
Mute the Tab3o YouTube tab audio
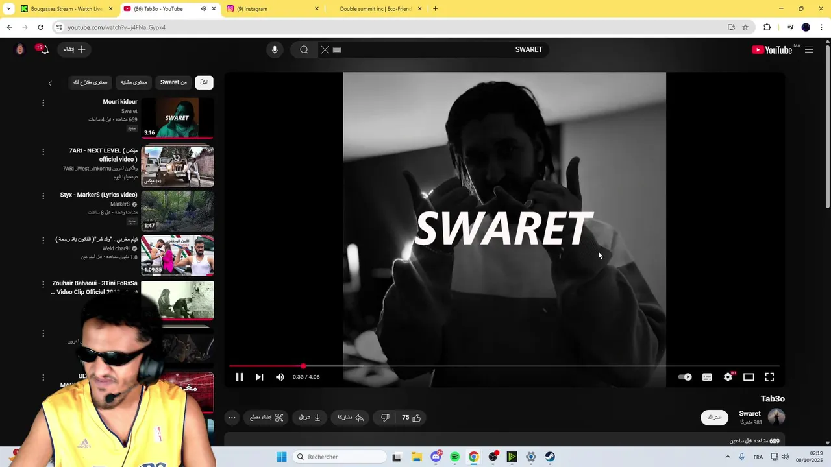pyautogui.click(x=203, y=9)
